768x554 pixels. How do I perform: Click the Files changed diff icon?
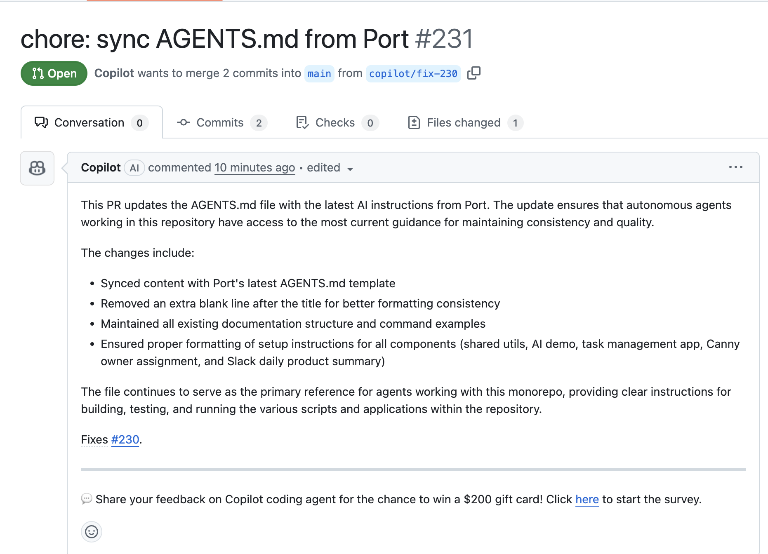pyautogui.click(x=414, y=122)
